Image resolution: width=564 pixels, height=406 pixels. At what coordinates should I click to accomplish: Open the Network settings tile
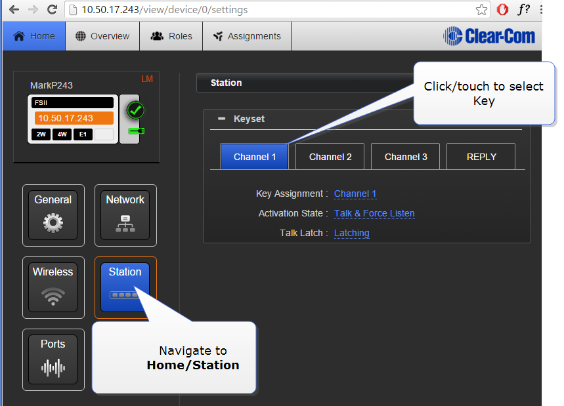pyautogui.click(x=125, y=214)
